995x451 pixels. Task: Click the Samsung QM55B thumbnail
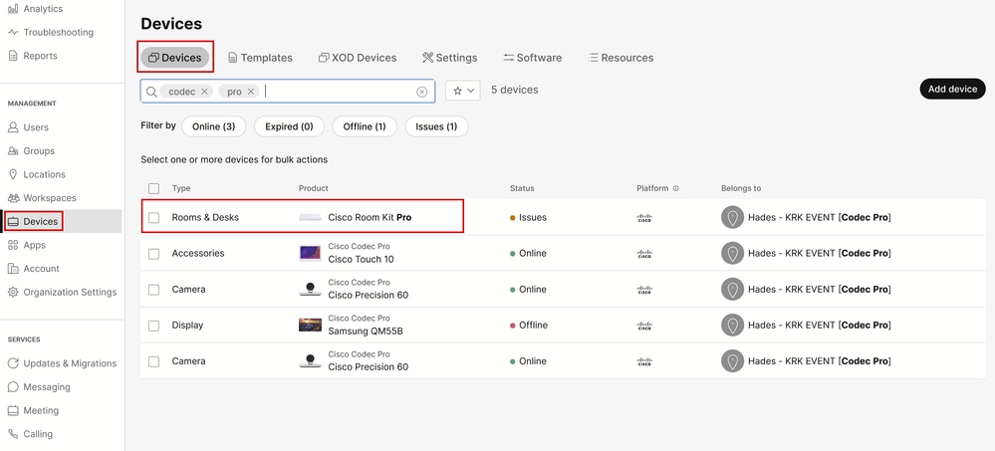tap(311, 325)
